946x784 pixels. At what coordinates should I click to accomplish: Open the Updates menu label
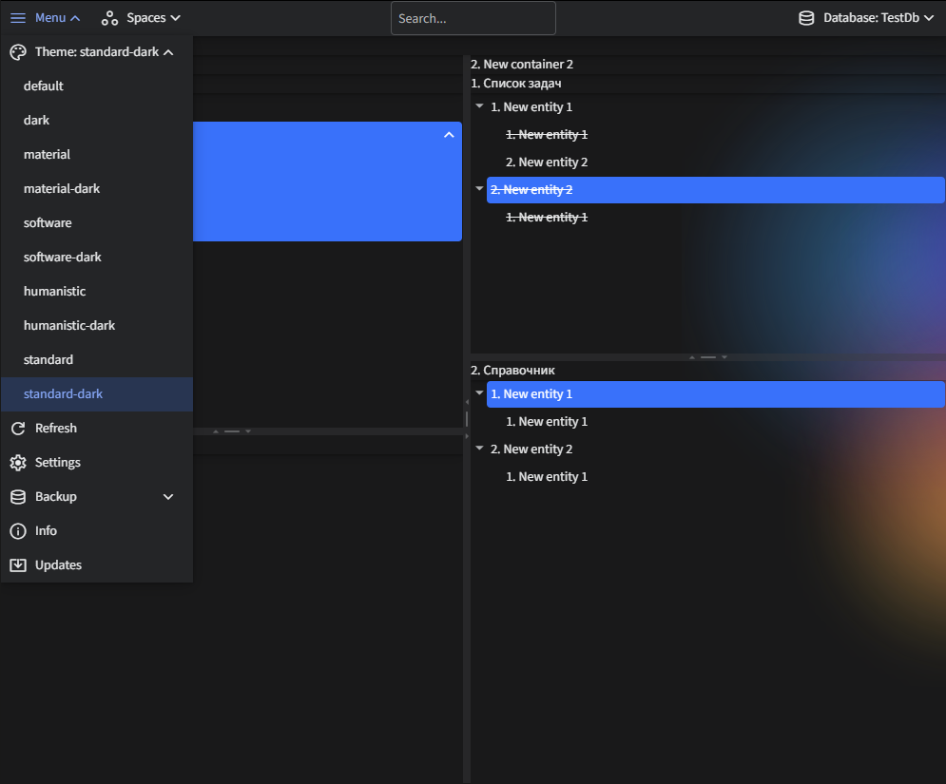(59, 565)
